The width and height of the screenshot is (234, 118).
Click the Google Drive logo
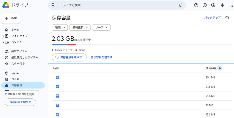pyautogui.click(x=6, y=5)
